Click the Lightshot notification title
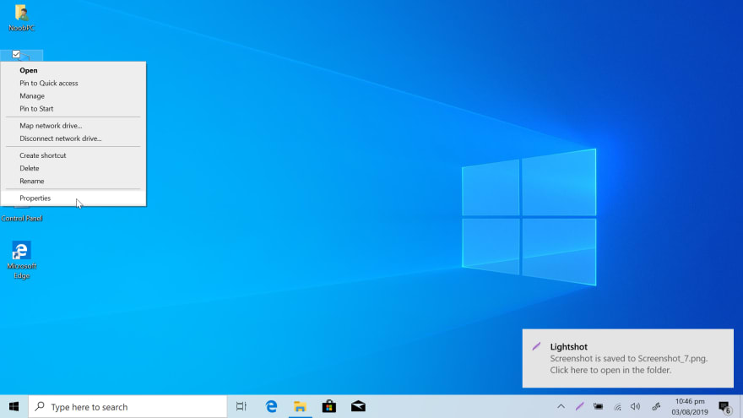 coord(568,347)
